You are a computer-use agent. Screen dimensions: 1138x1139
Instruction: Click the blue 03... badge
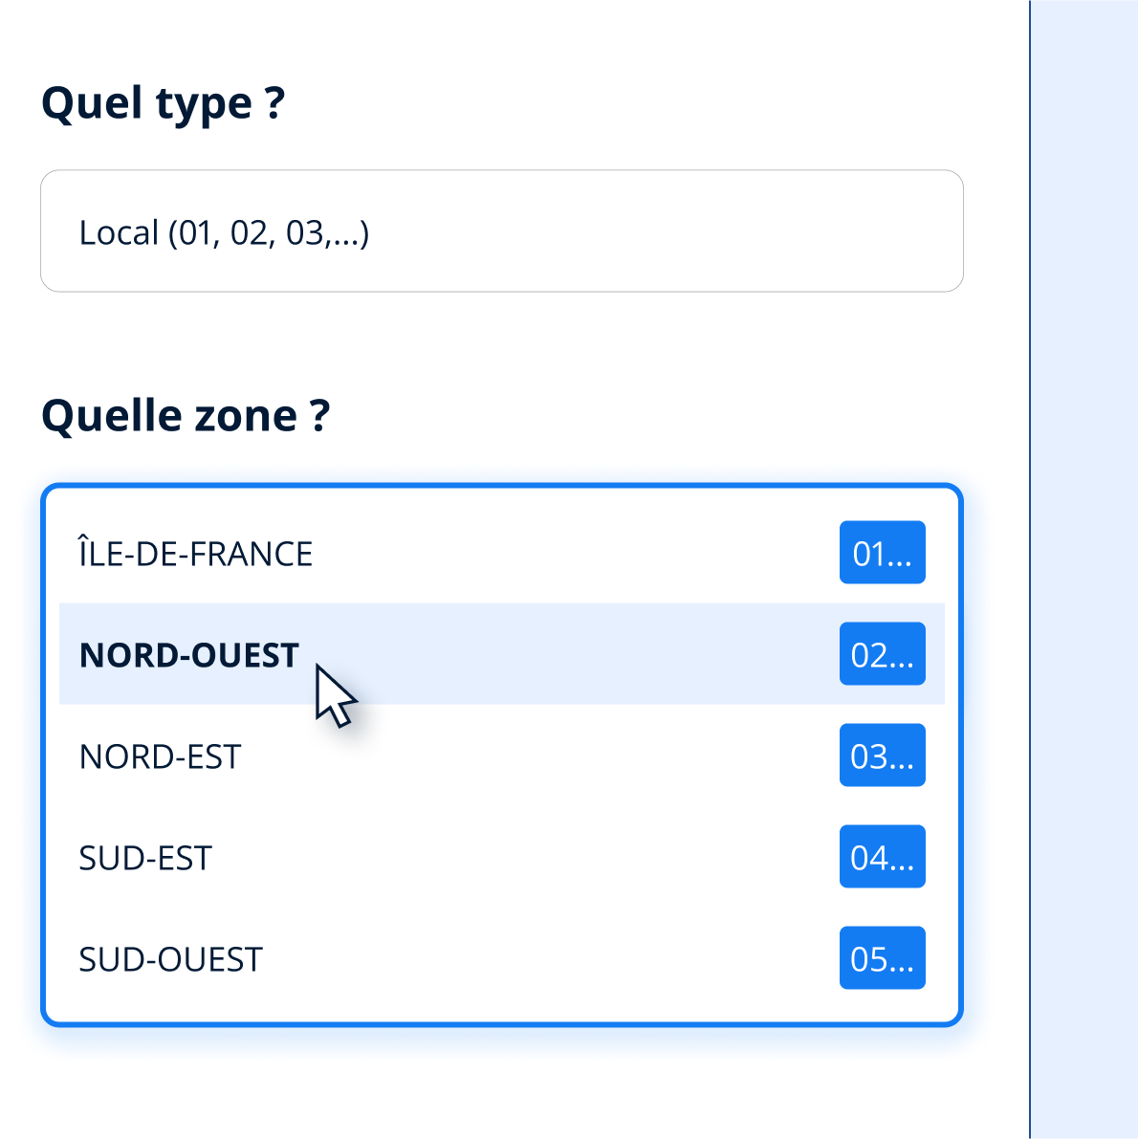(x=882, y=756)
